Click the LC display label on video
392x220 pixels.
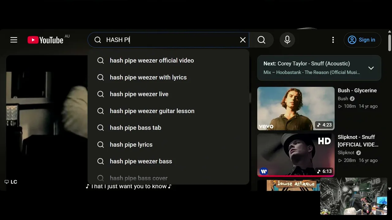coord(11,182)
